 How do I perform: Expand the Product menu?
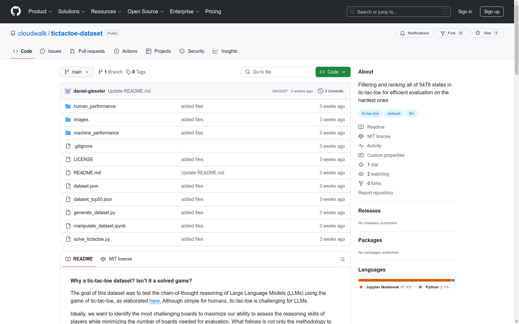coord(40,11)
